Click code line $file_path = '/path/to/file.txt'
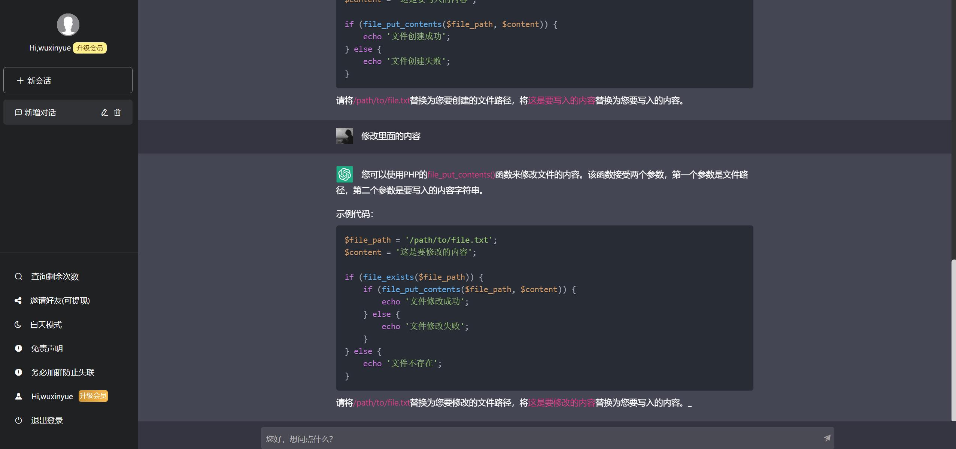The image size is (956, 449). click(x=421, y=240)
